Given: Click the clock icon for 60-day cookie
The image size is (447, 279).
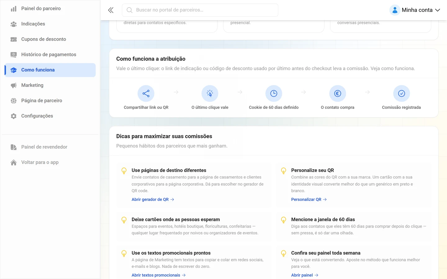Looking at the screenshot, I should (x=274, y=93).
